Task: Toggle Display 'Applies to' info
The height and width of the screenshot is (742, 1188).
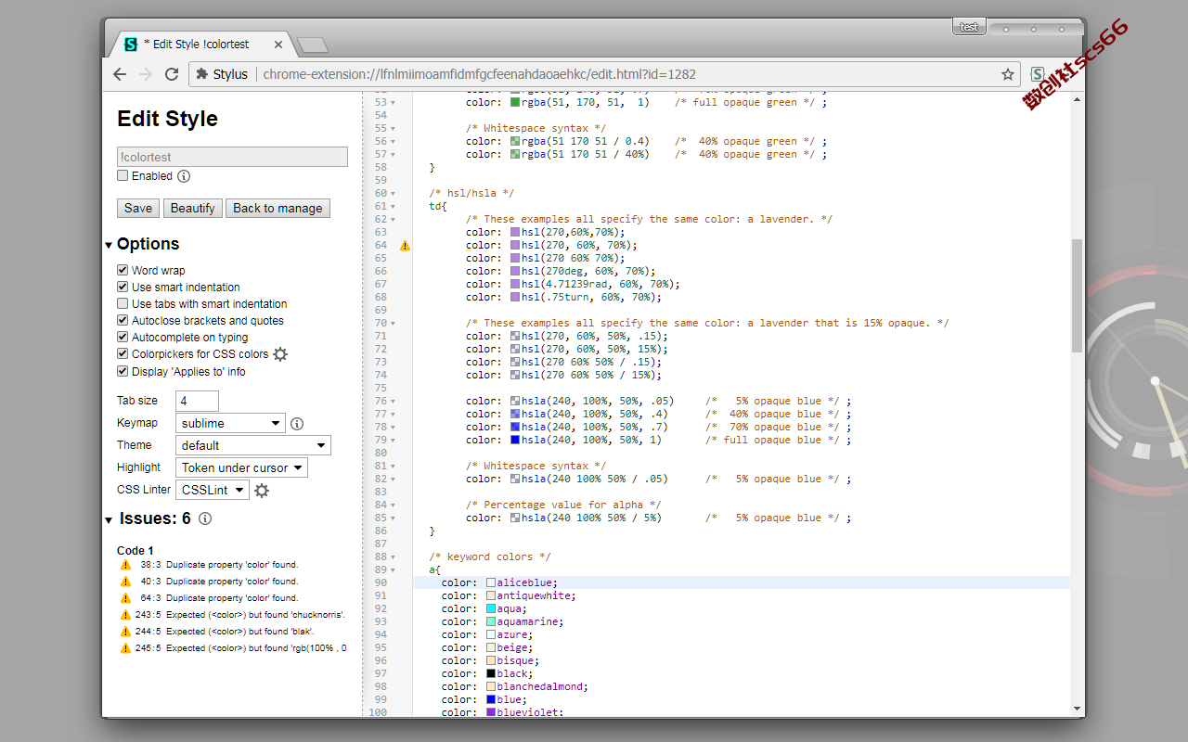Action: pyautogui.click(x=123, y=371)
